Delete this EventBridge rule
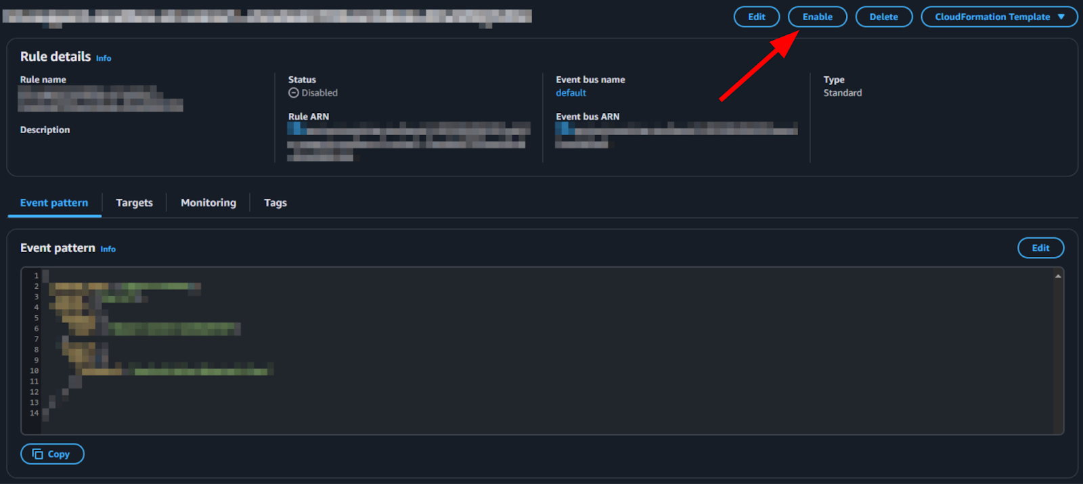Image resolution: width=1083 pixels, height=484 pixels. click(x=883, y=17)
